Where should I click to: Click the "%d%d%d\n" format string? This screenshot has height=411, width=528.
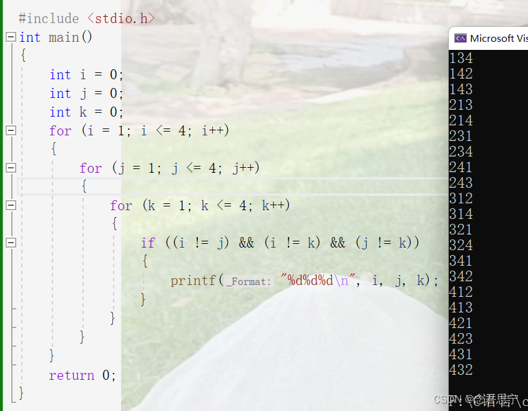pyautogui.click(x=318, y=280)
